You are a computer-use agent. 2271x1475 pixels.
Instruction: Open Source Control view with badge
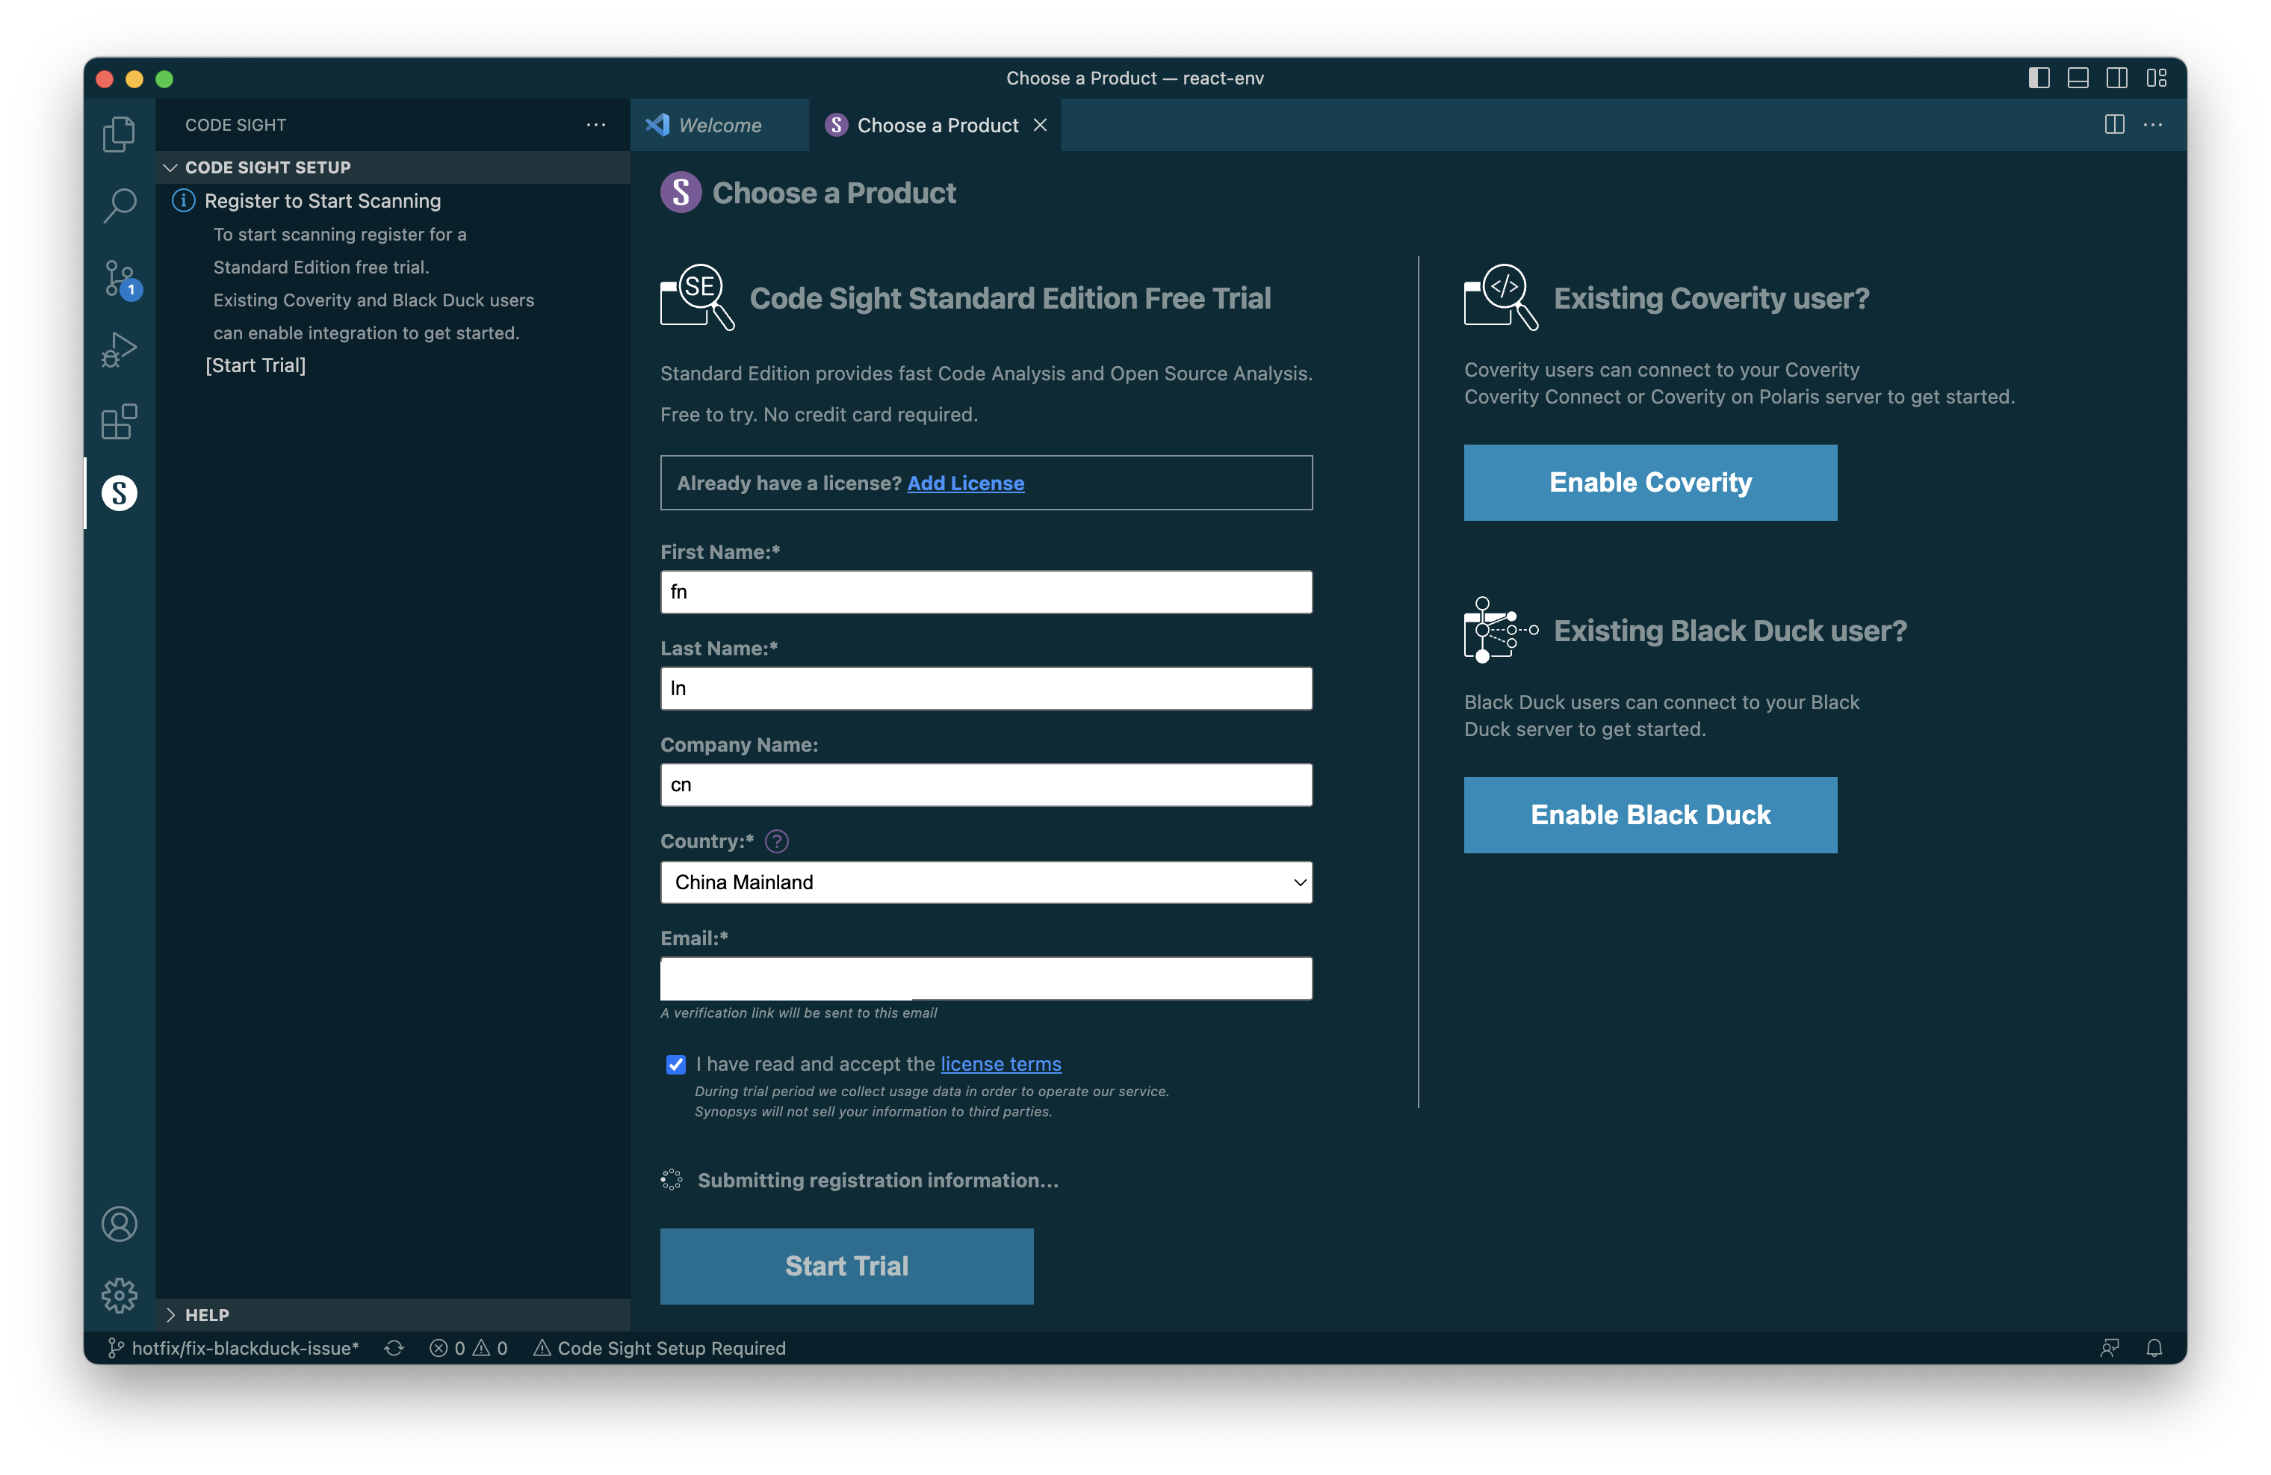[x=120, y=279]
